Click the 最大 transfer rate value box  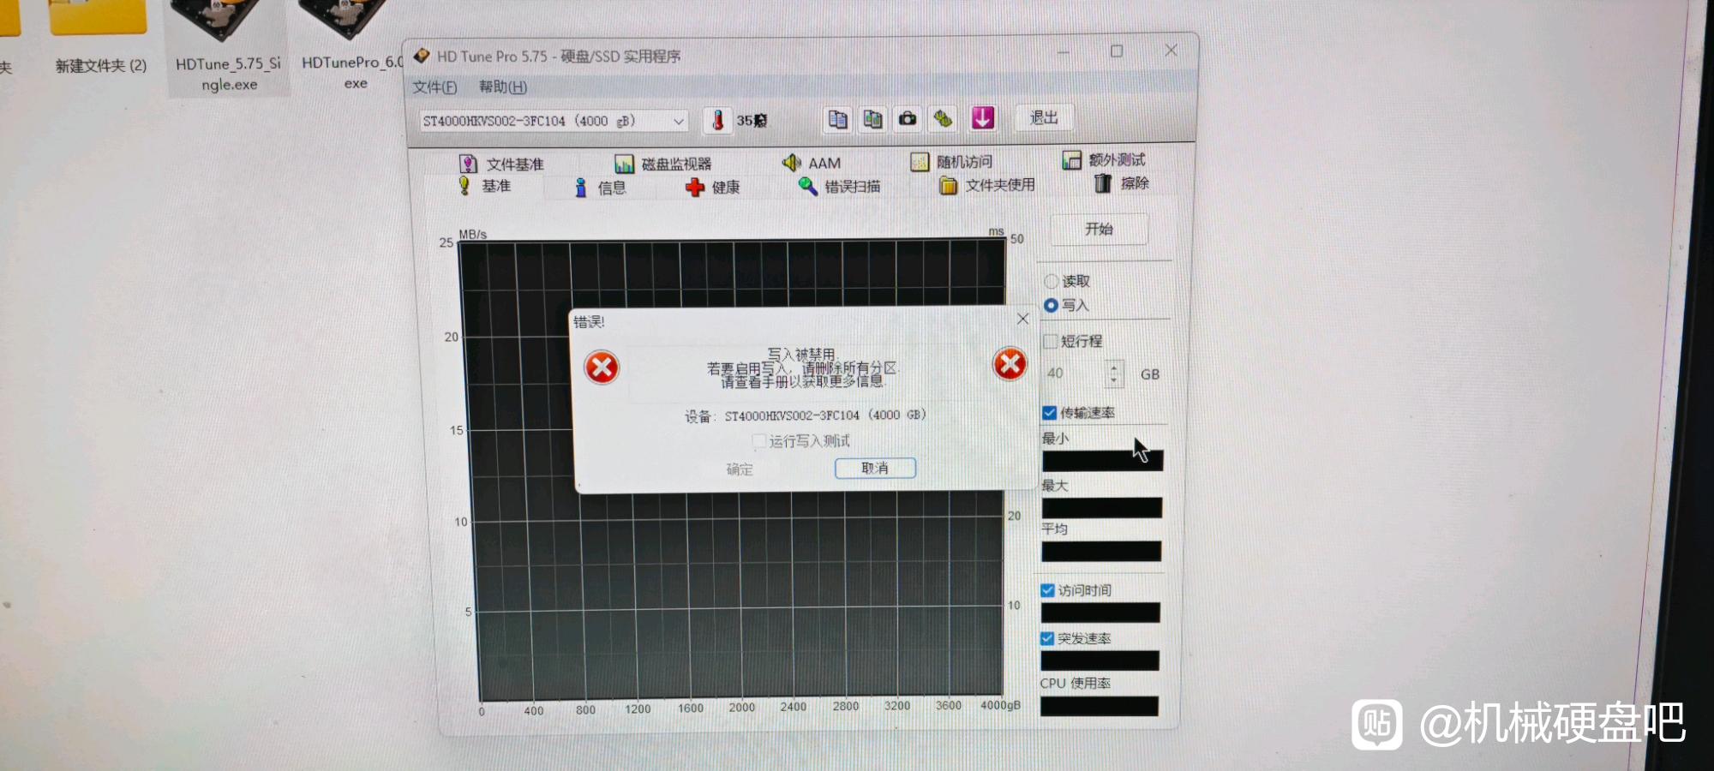pyautogui.click(x=1102, y=508)
